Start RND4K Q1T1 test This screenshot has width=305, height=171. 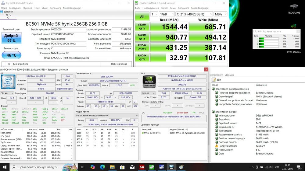click(x=142, y=58)
